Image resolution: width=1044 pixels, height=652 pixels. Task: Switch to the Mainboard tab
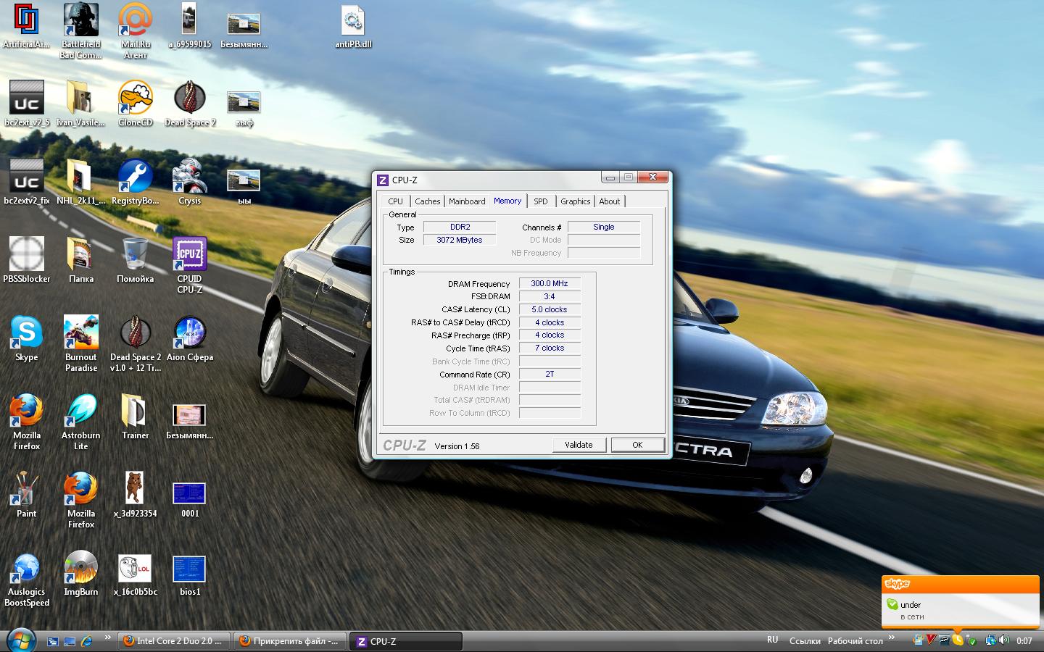(467, 201)
